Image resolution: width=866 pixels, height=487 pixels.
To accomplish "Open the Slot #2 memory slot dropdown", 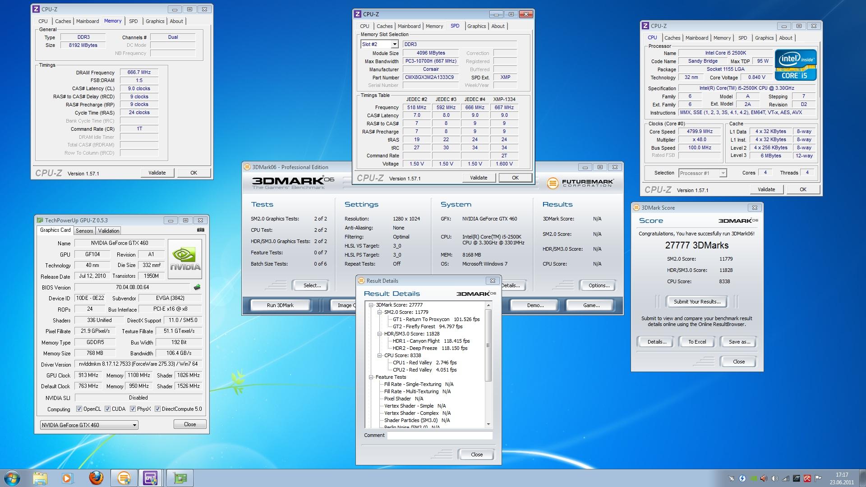I will click(379, 44).
